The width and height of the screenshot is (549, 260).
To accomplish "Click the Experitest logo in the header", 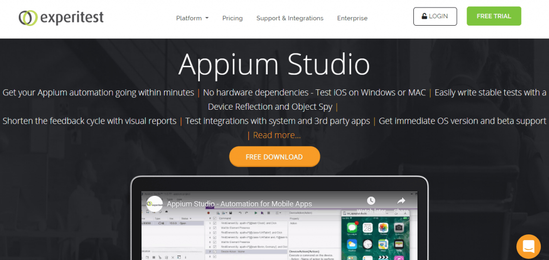I will coord(61,18).
